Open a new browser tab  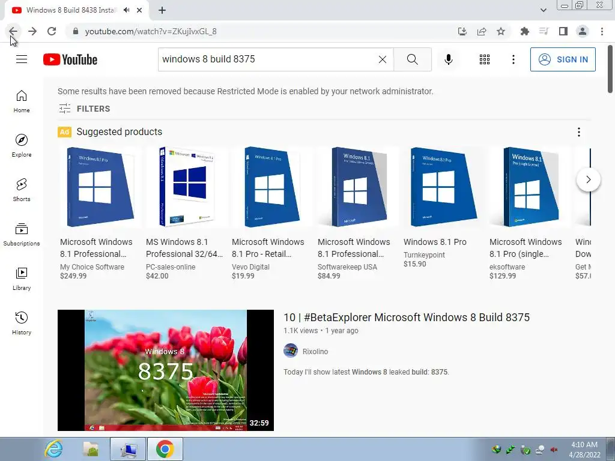click(x=162, y=10)
